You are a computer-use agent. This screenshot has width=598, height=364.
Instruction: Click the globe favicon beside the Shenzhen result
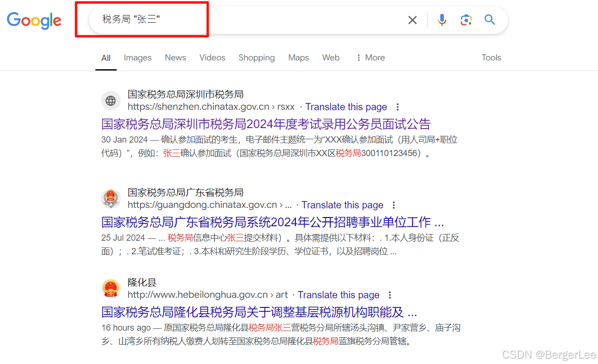111,101
